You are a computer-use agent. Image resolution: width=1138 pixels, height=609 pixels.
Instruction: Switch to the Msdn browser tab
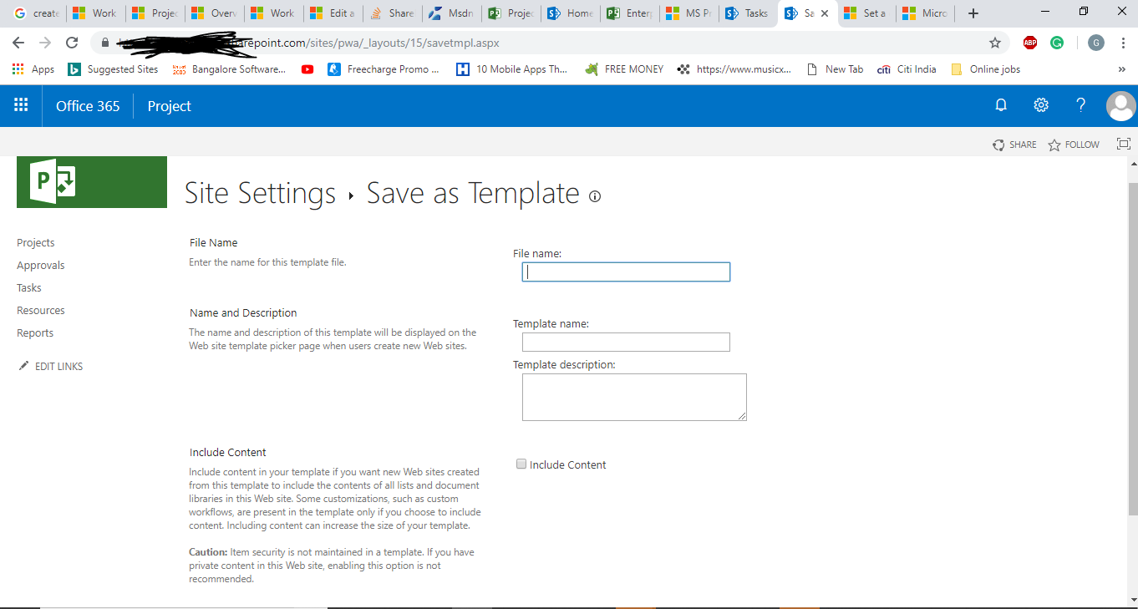[x=451, y=13]
